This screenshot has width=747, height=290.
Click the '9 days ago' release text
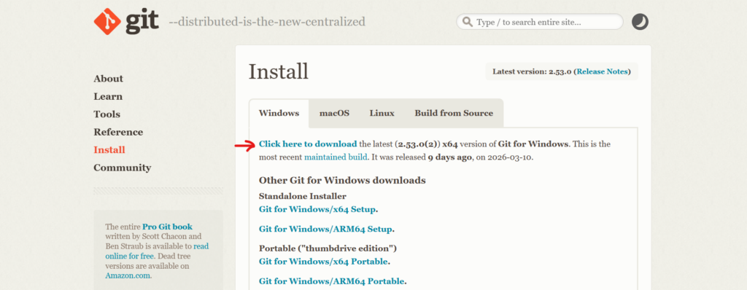click(449, 157)
